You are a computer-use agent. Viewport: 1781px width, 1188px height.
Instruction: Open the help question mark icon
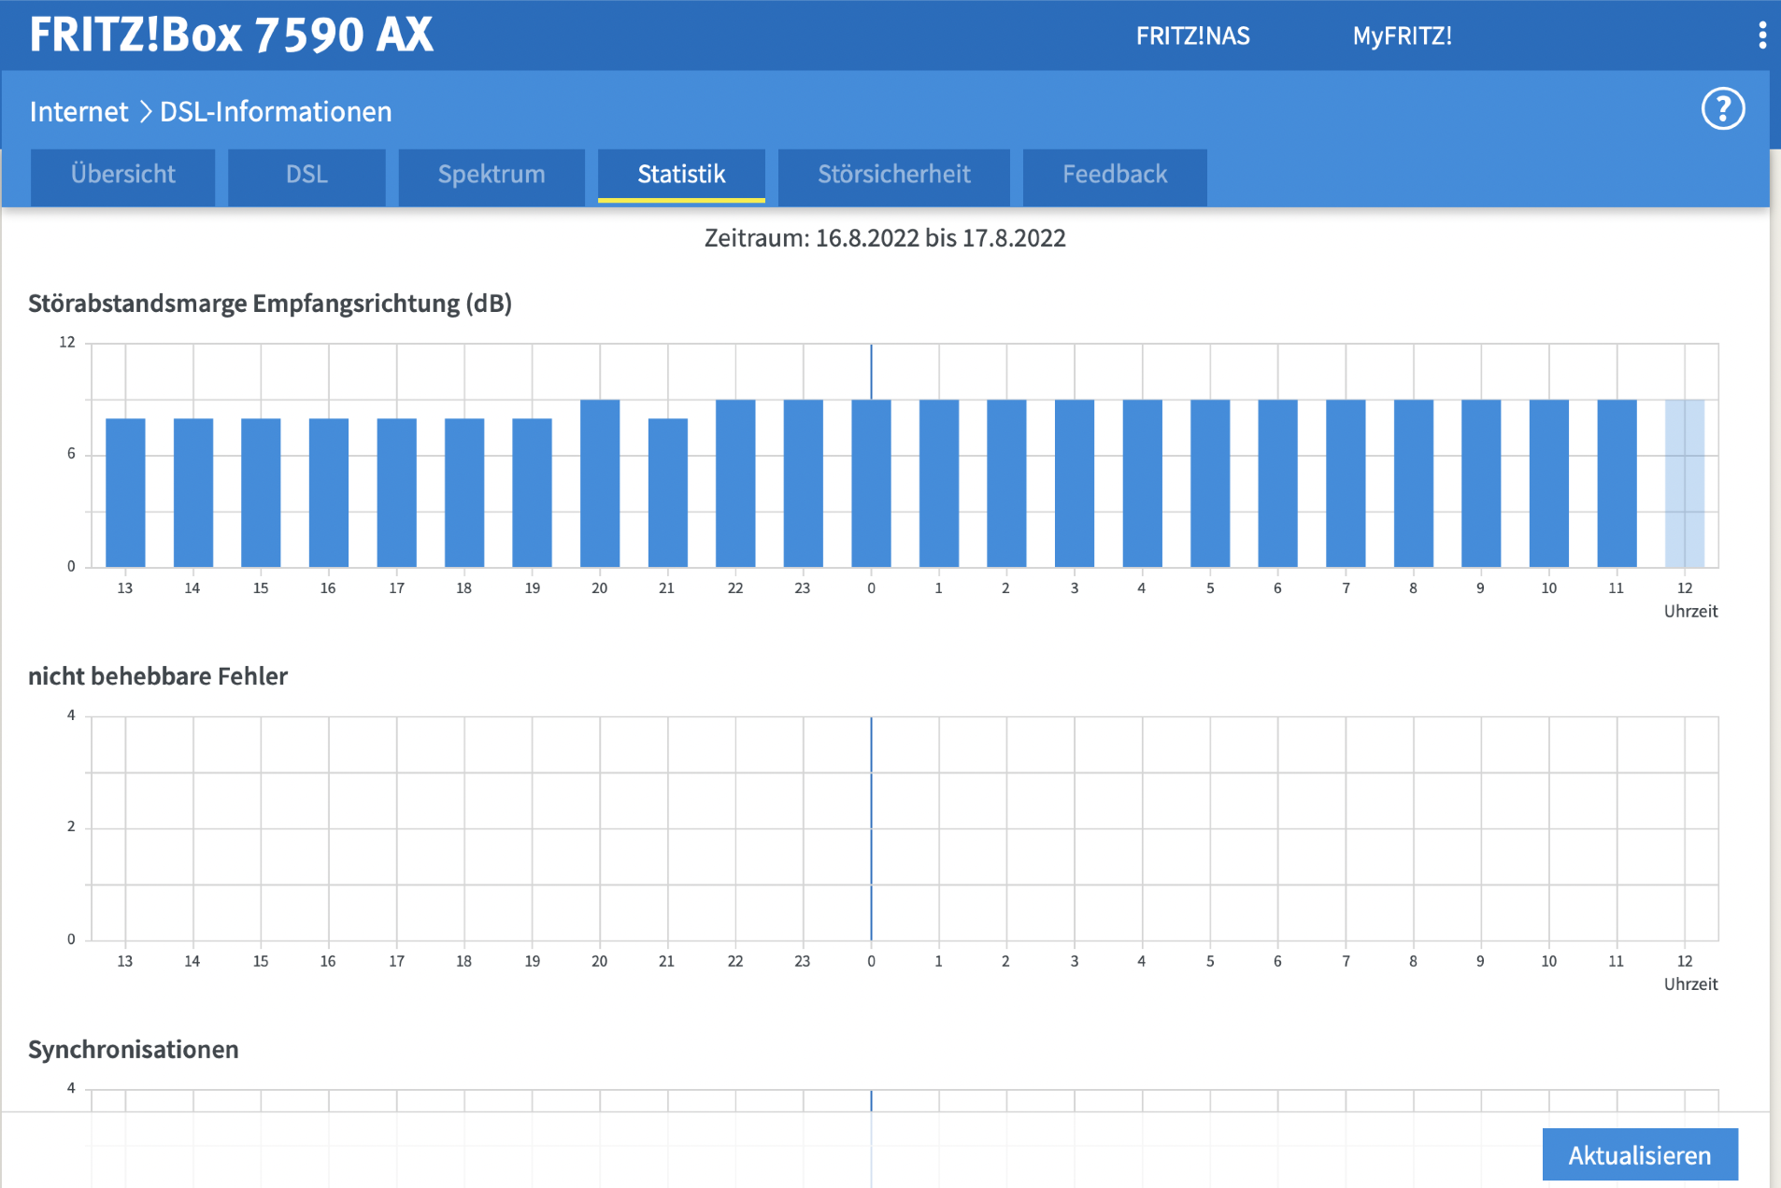click(1723, 109)
